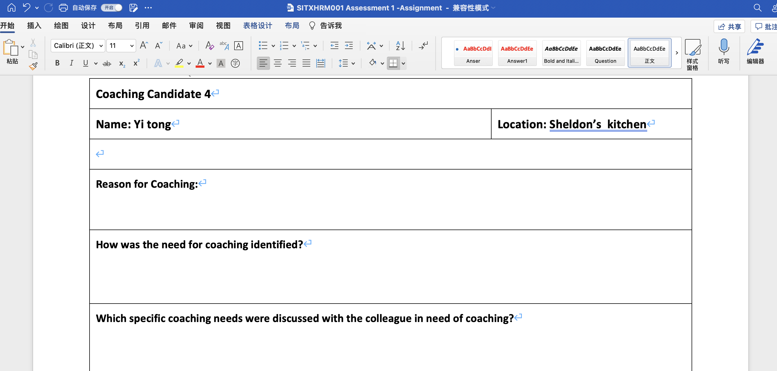Apply distributed alignment
This screenshot has height=371, width=777.
click(320, 63)
